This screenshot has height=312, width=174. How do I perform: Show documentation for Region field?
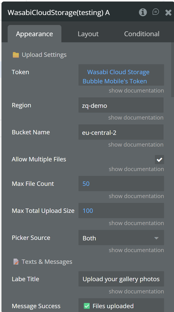point(136,118)
